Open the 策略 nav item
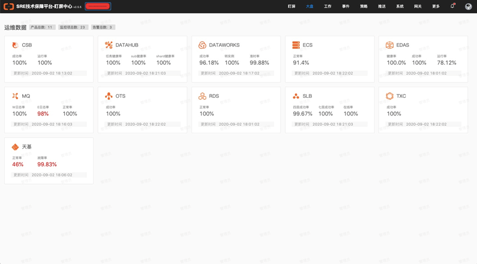The image size is (477, 264). tap(364, 6)
